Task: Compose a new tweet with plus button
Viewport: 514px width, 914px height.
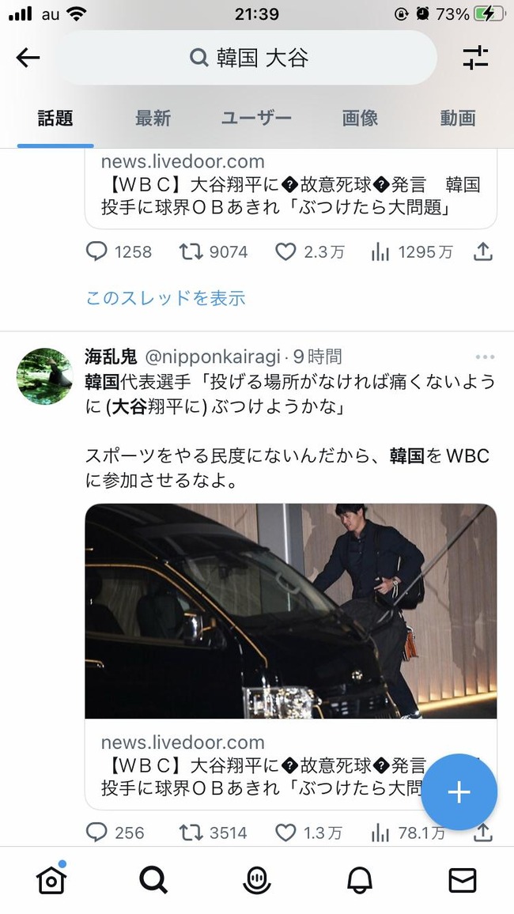Action: point(459,792)
